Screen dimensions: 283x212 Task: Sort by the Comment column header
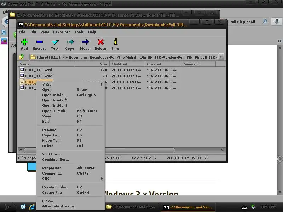coord(198,64)
